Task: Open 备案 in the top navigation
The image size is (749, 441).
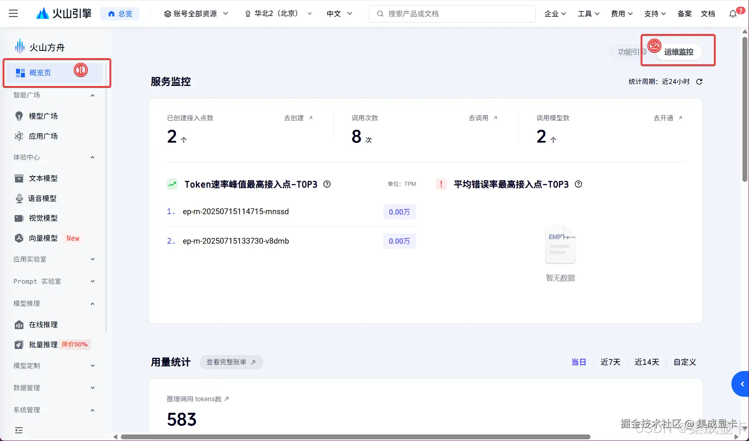Action: click(684, 14)
